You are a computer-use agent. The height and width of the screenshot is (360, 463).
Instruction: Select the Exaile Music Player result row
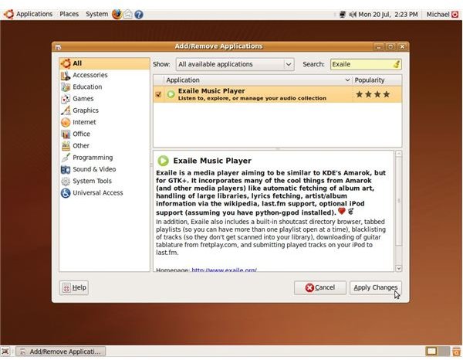[277, 94]
